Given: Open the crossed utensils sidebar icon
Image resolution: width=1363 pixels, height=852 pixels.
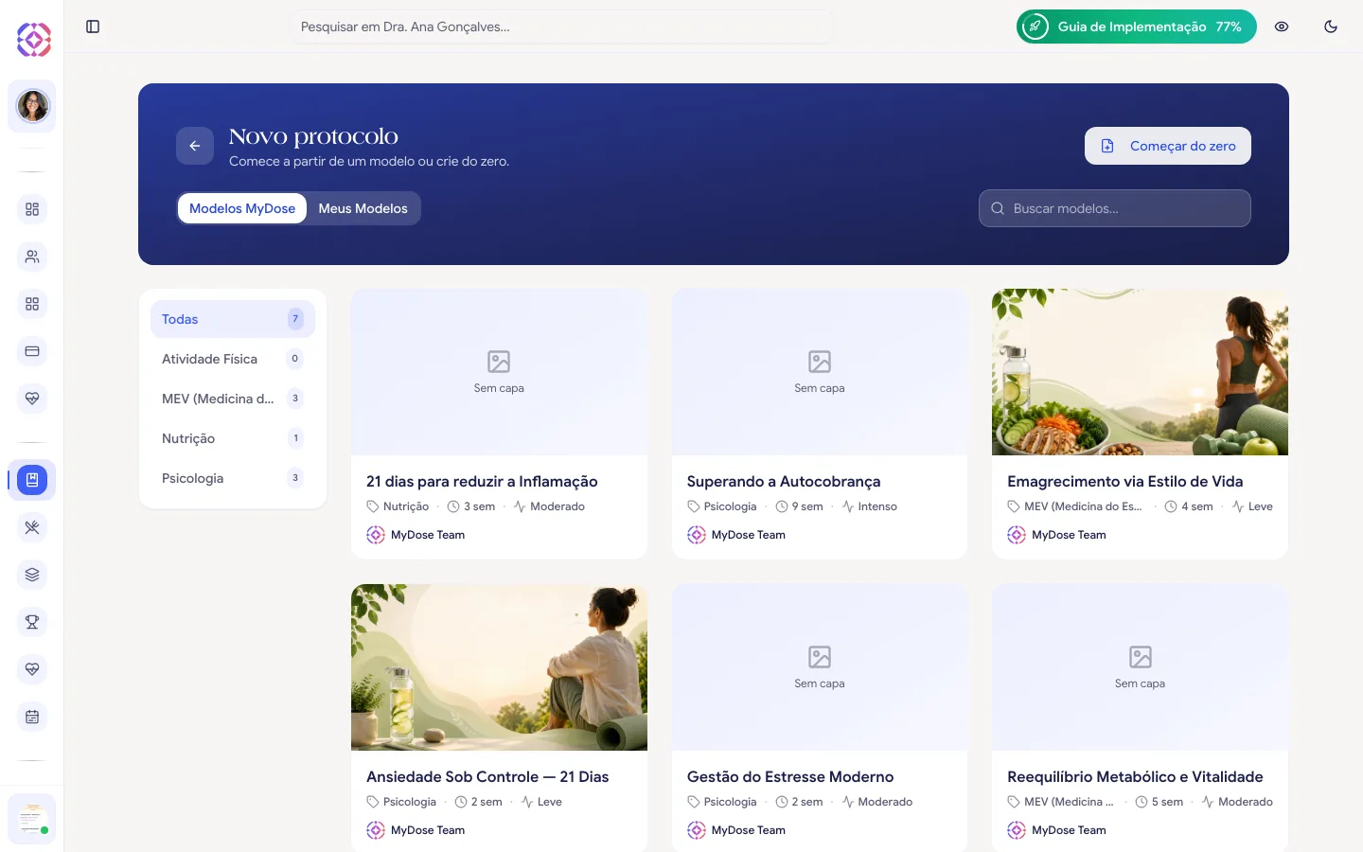Looking at the screenshot, I should pos(32,527).
